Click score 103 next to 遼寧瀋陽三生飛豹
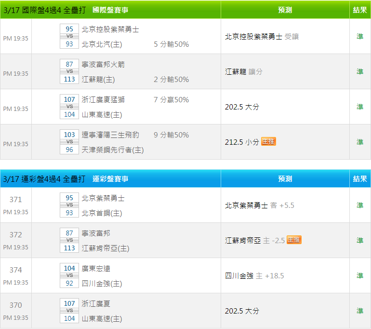Viewport: 371px width, 329px height. 69,135
